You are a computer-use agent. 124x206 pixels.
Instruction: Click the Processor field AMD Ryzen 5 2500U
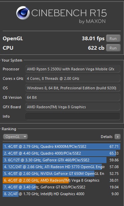tap(73, 69)
